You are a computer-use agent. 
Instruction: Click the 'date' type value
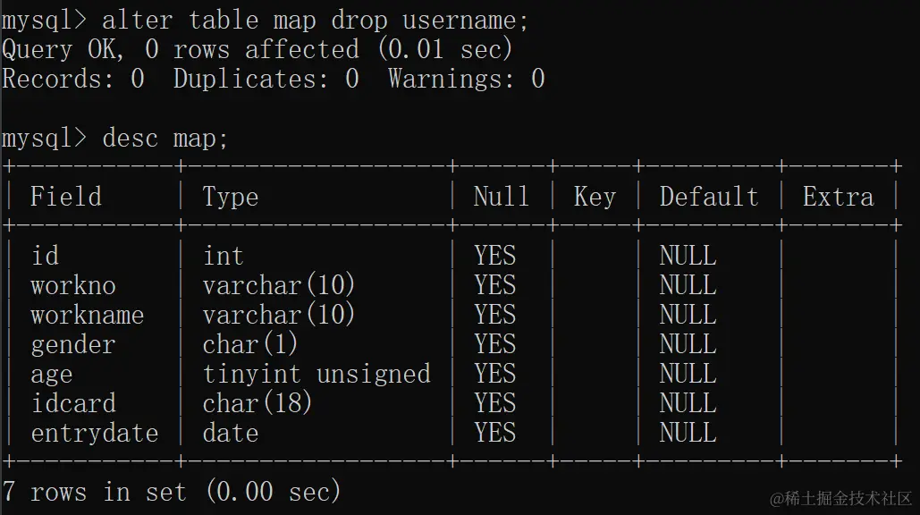coord(230,433)
